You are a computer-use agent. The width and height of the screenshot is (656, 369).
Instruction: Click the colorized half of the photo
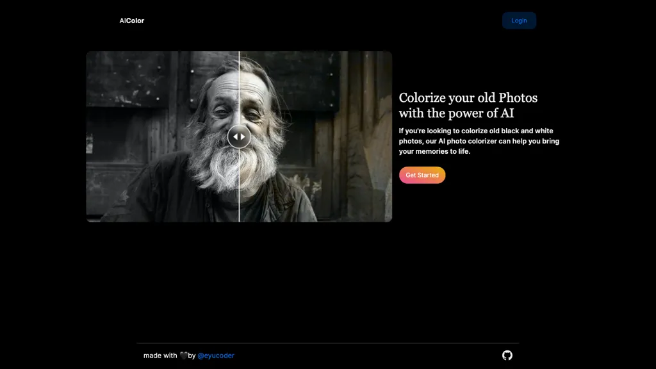pos(316,137)
